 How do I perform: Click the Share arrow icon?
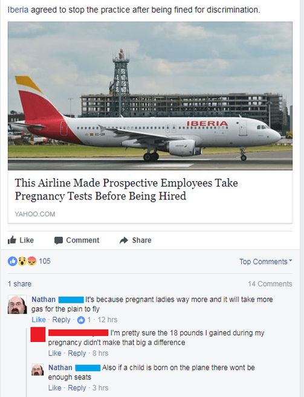pyautogui.click(x=124, y=240)
